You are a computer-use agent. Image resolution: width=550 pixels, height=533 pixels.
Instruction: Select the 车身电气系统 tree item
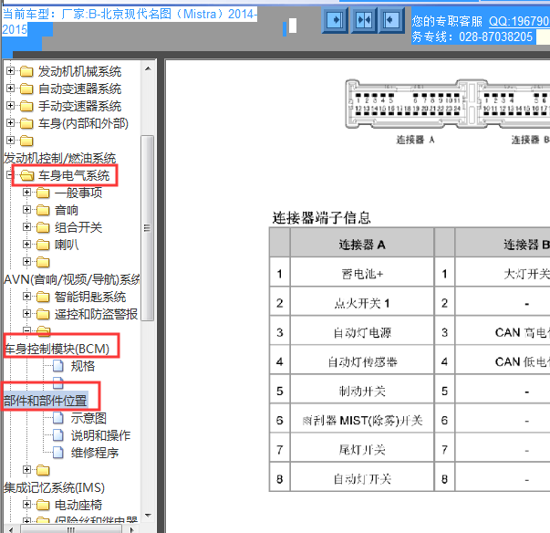pos(74,175)
